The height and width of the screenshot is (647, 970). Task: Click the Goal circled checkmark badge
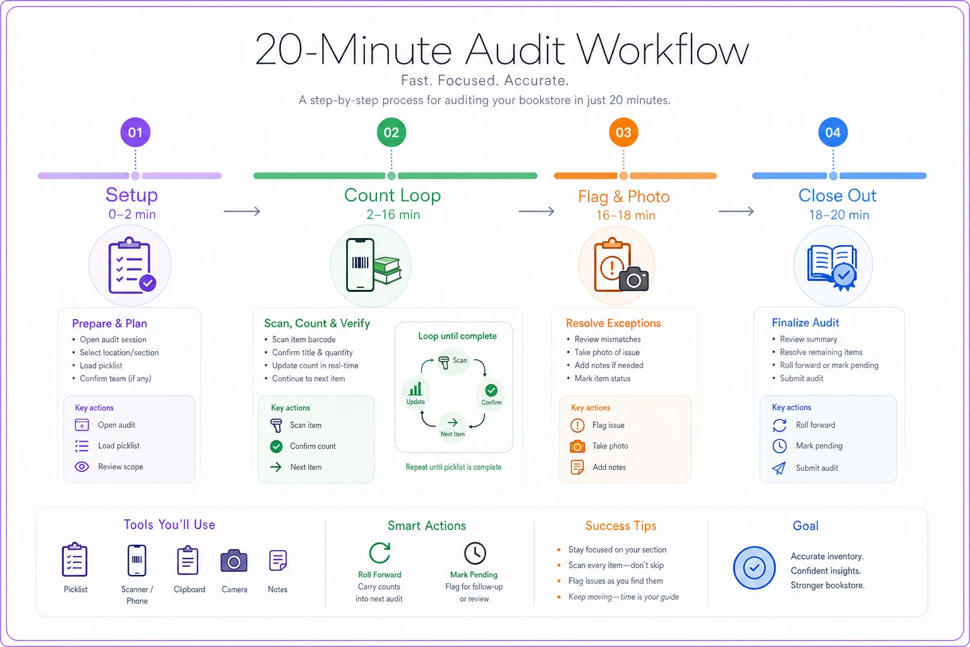pos(754,568)
